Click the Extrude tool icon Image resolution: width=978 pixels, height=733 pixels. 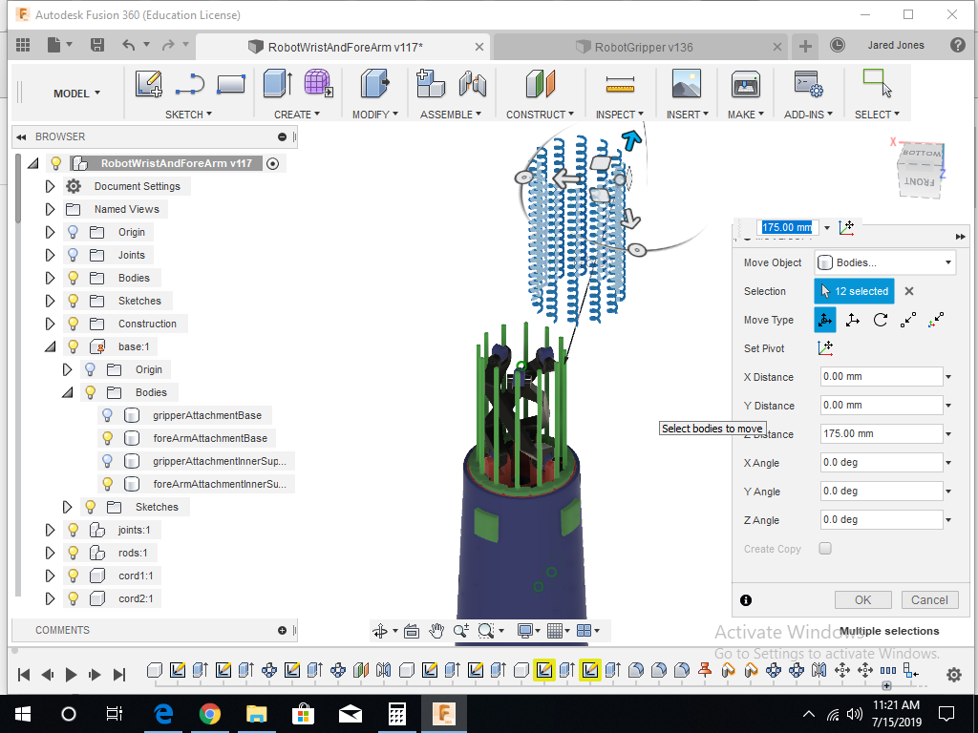click(x=278, y=84)
